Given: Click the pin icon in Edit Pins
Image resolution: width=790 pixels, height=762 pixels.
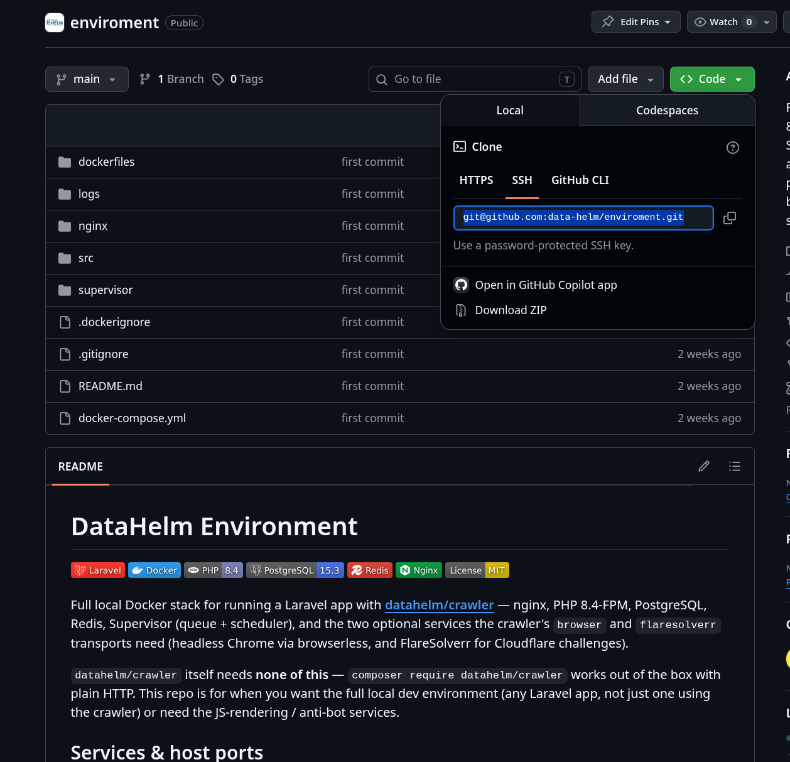Looking at the screenshot, I should (x=608, y=22).
